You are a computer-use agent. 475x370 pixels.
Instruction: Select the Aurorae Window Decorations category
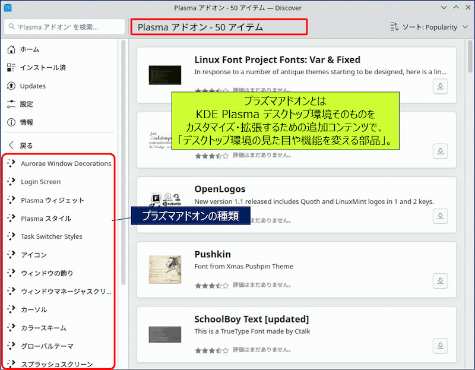click(x=65, y=163)
